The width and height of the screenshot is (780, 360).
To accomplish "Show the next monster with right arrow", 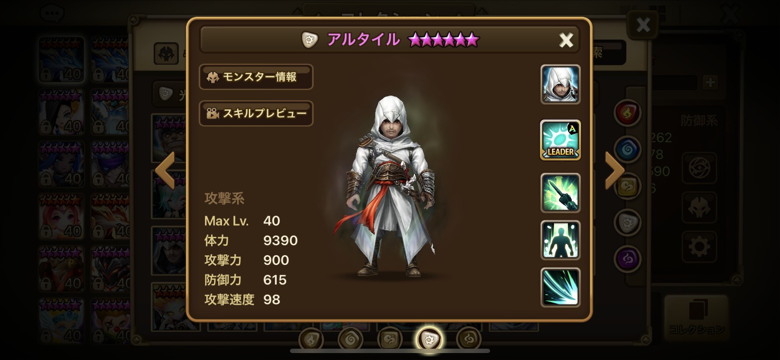I will (615, 170).
